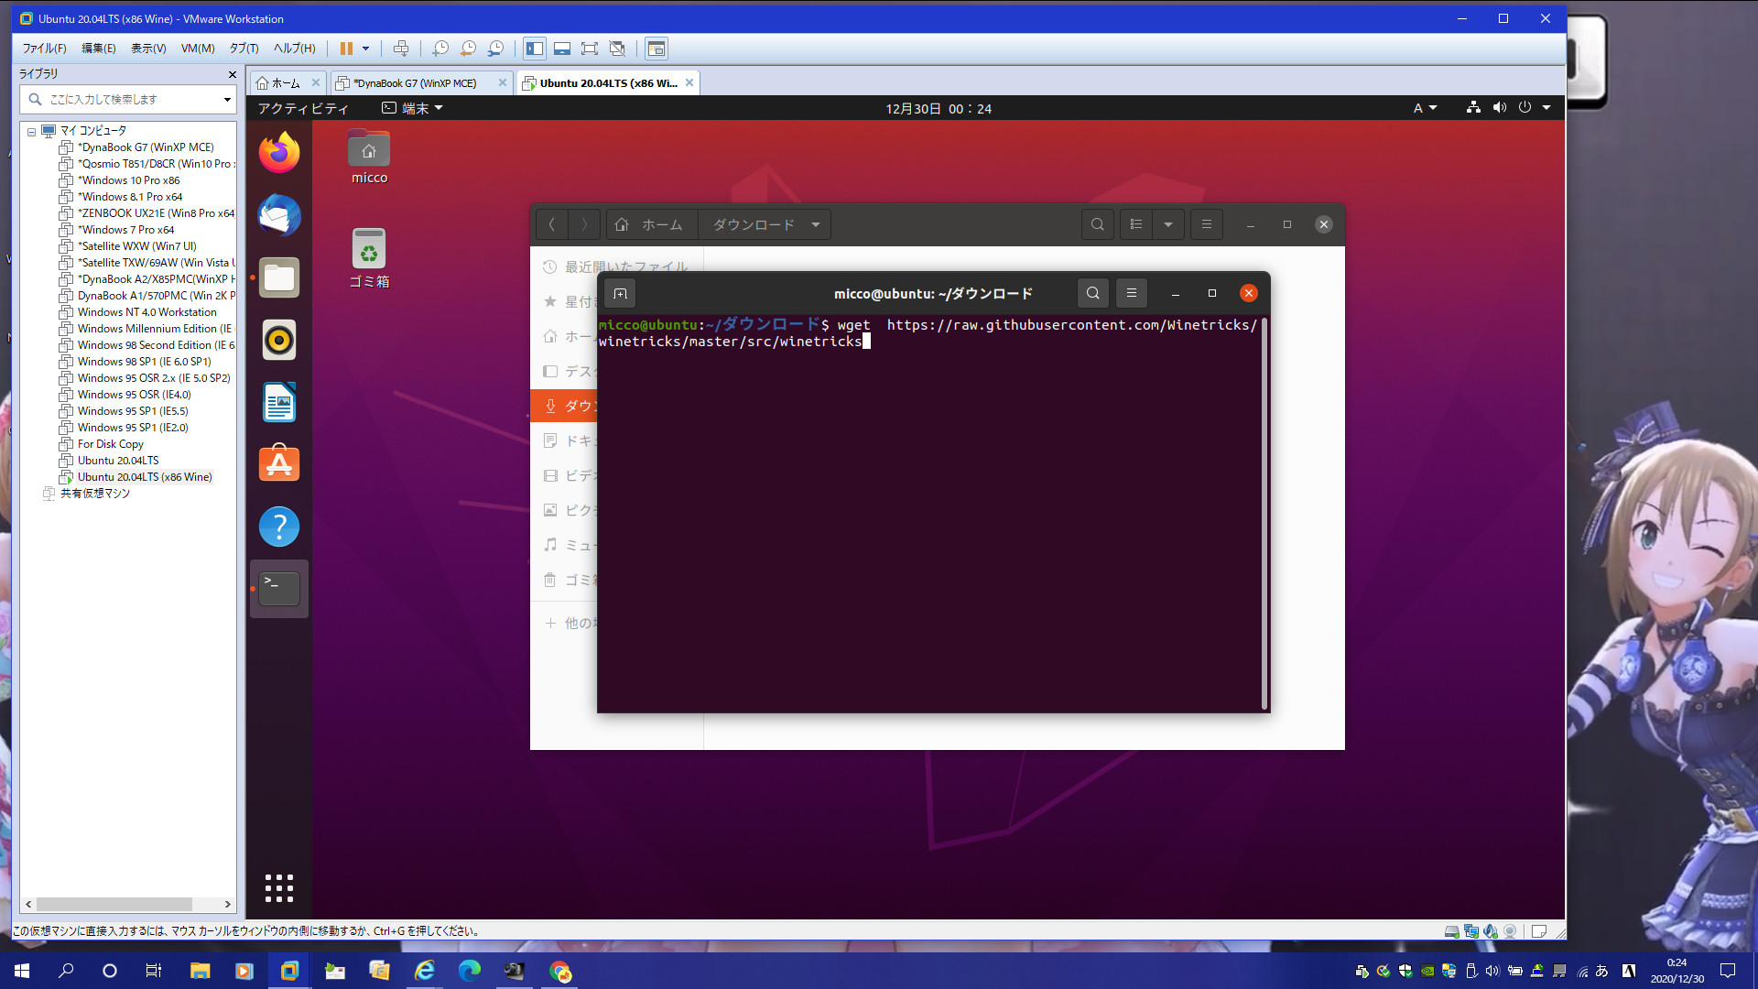Open the 表示(V) menu
Screen dimensions: 1758x989
click(x=148, y=49)
